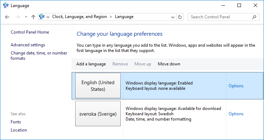
Task: Open Advanced settings link
Action: point(28,45)
